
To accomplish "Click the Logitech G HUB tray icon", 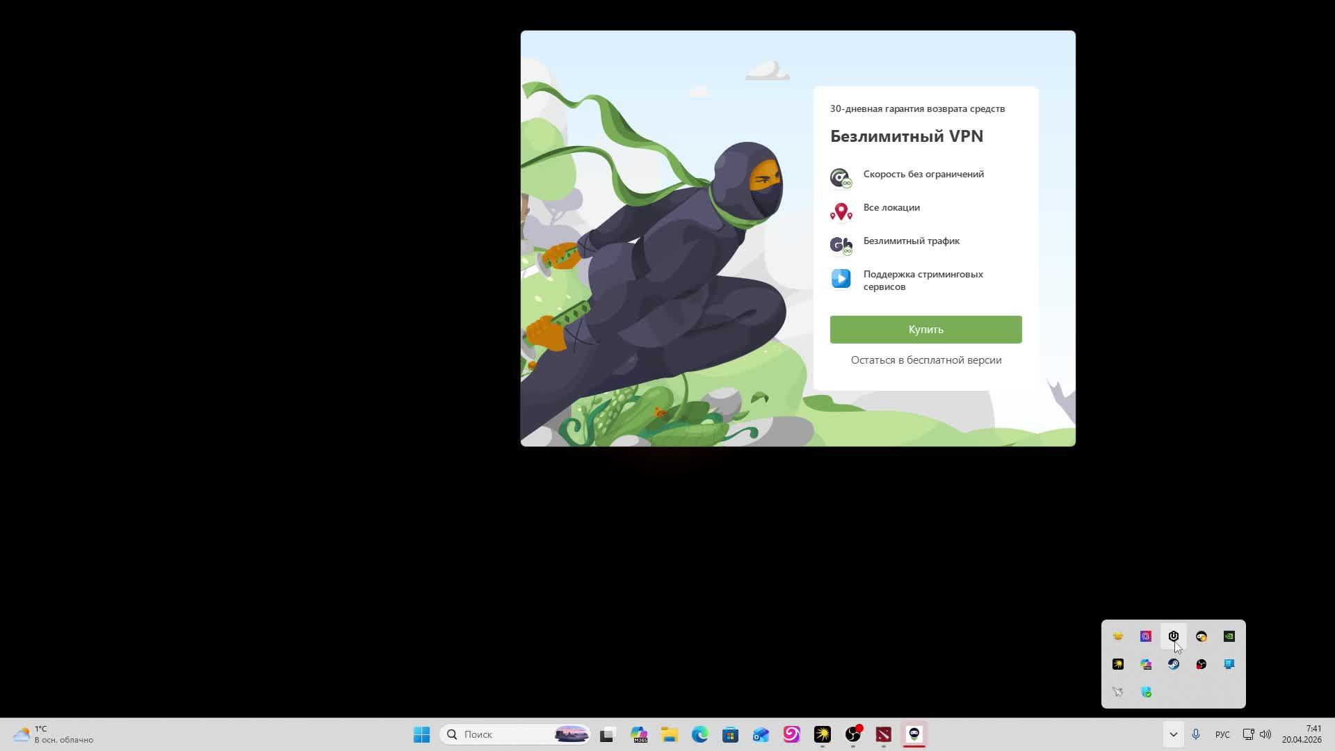I will (1174, 636).
